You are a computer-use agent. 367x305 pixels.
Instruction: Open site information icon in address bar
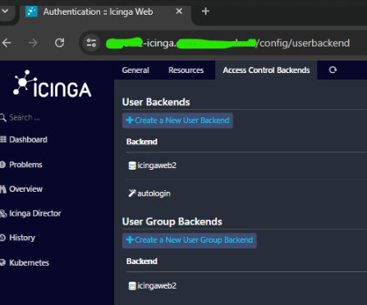point(91,43)
